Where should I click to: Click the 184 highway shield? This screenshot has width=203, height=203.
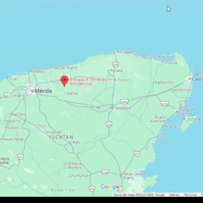point(105,172)
